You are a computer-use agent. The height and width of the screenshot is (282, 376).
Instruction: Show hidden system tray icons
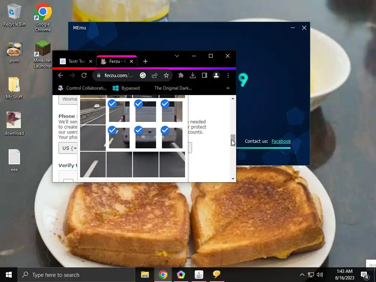(x=302, y=275)
